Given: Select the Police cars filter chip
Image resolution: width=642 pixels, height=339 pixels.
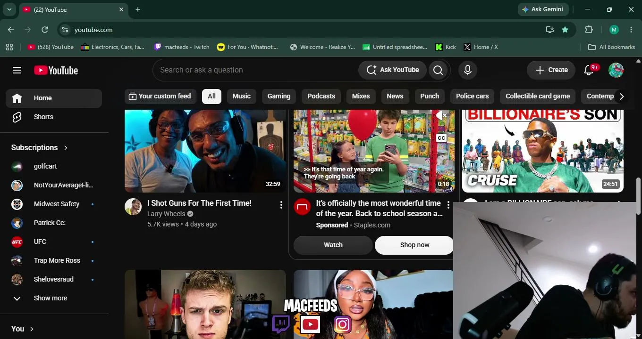Looking at the screenshot, I should pos(472,96).
